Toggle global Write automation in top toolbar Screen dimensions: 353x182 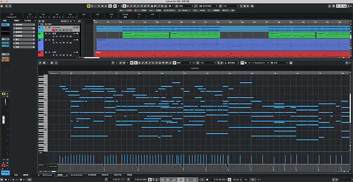coord(102,6)
